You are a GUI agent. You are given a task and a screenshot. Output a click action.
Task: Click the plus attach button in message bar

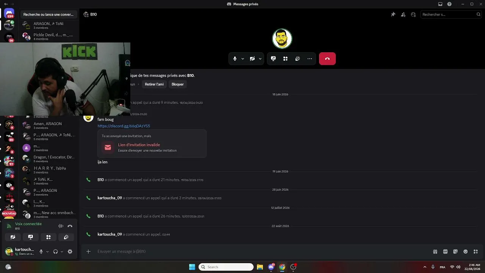(88, 251)
